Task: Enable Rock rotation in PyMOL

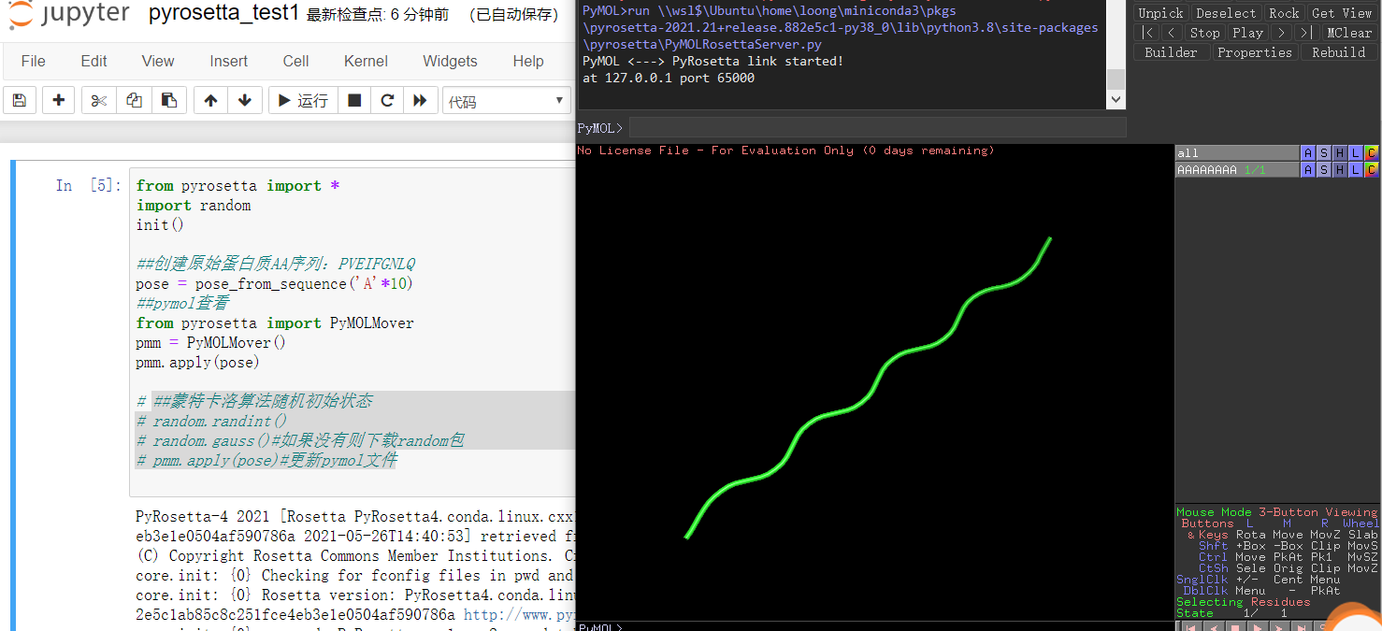Action: click(1284, 12)
